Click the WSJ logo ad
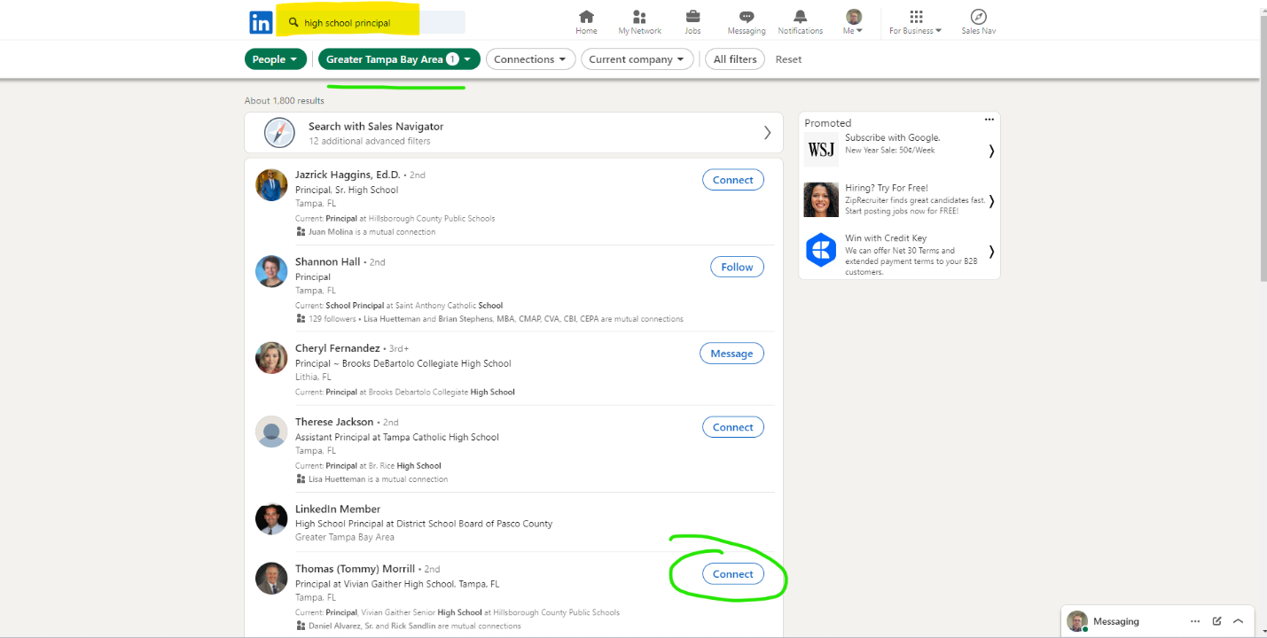Viewport: 1267px width, 638px height. tap(821, 150)
